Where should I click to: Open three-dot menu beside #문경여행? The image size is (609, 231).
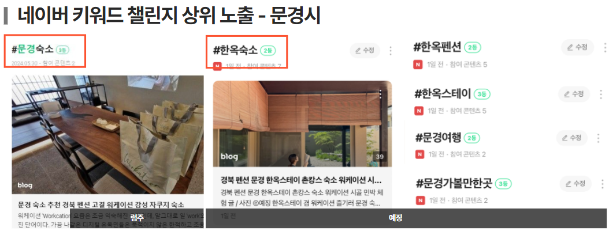599,138
